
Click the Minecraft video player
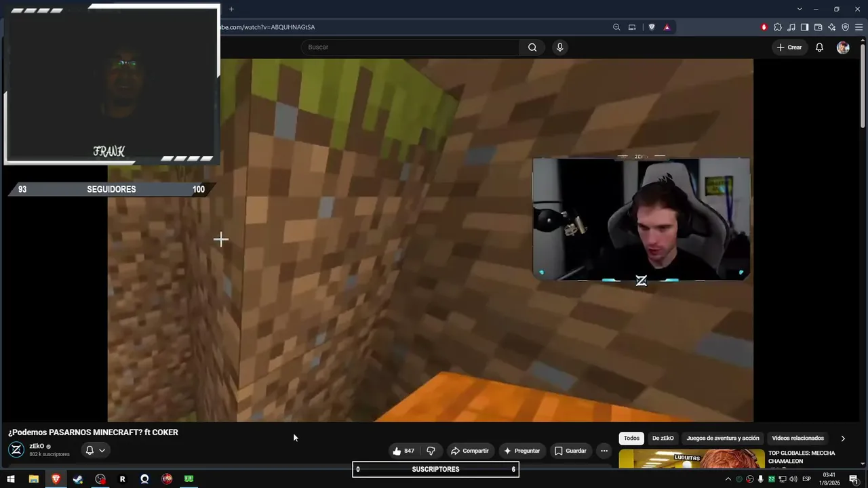(x=430, y=240)
